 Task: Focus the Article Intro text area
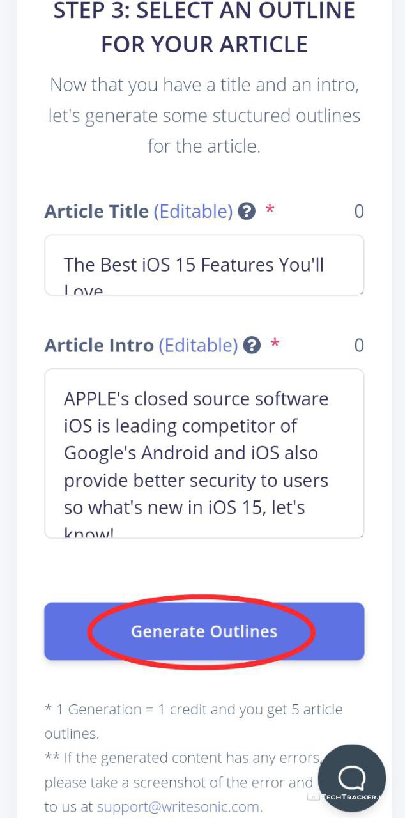(x=204, y=454)
